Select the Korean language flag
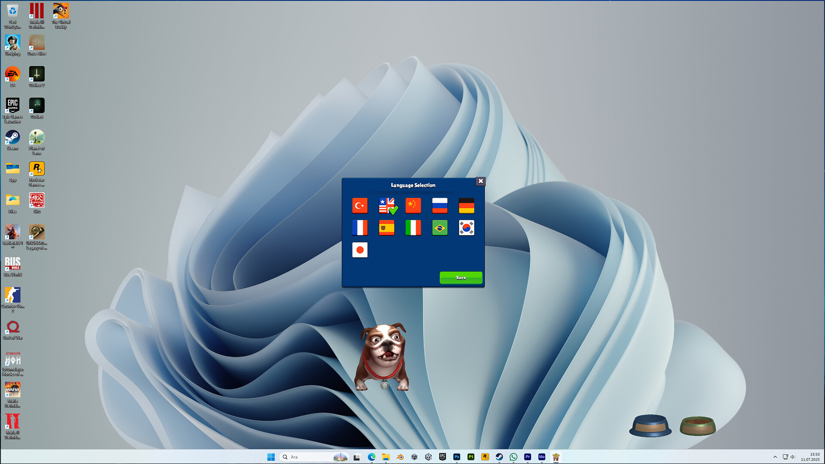Image resolution: width=825 pixels, height=464 pixels. coord(466,228)
